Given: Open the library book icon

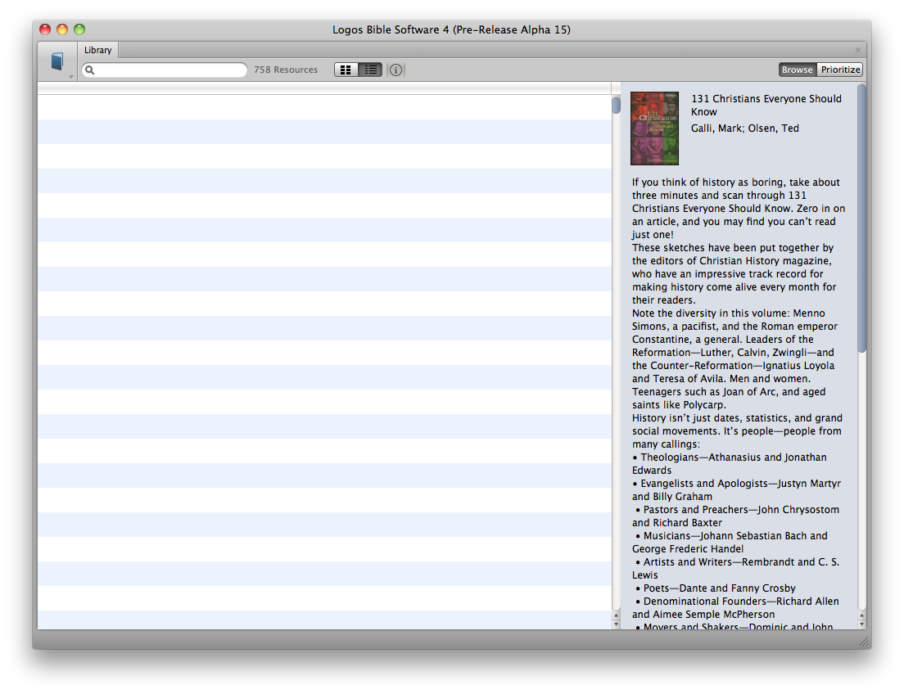Looking at the screenshot, I should 56,61.
